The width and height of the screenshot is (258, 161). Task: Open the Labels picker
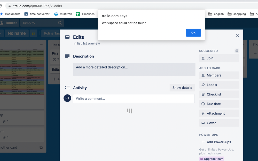(219, 85)
